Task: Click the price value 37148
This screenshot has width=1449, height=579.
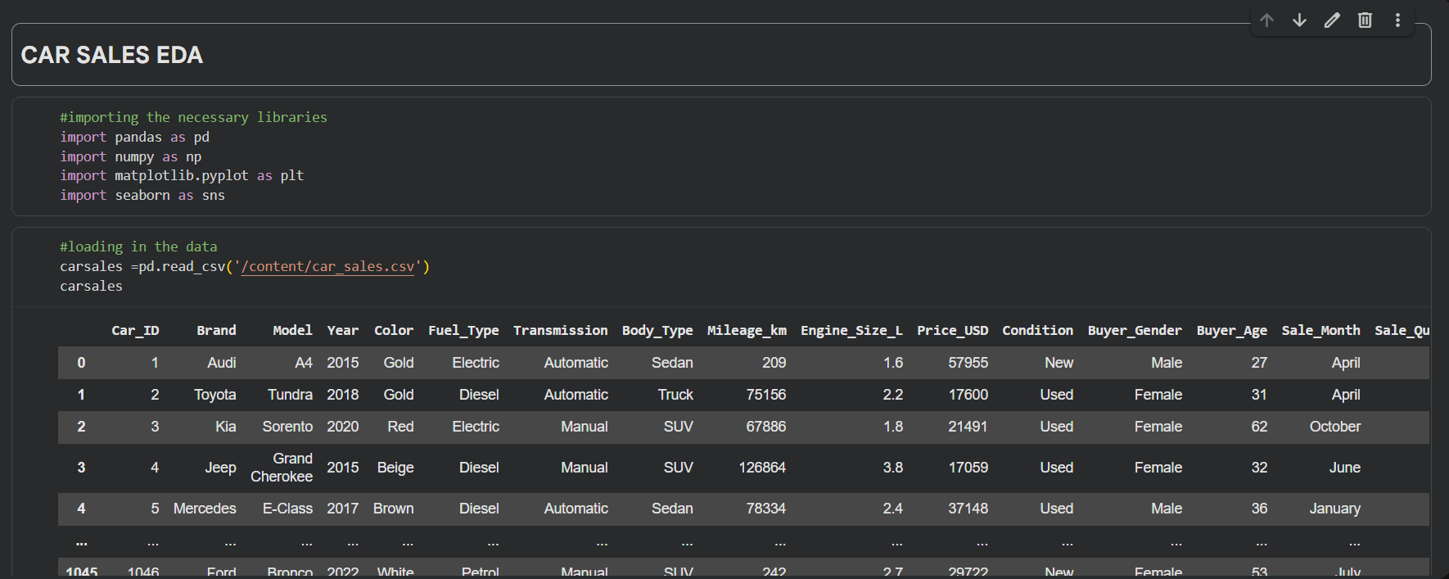Action: coord(968,509)
